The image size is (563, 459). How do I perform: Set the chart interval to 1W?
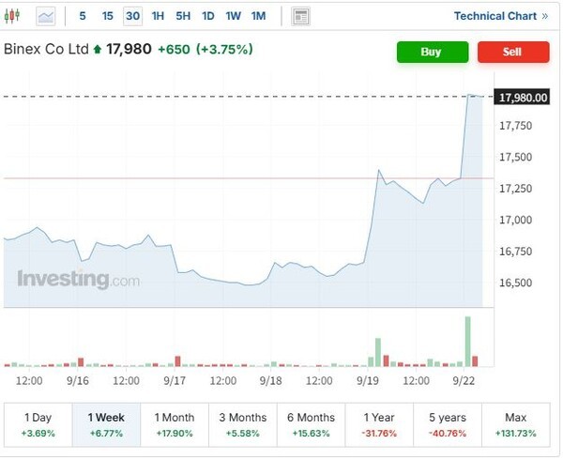pos(233,16)
